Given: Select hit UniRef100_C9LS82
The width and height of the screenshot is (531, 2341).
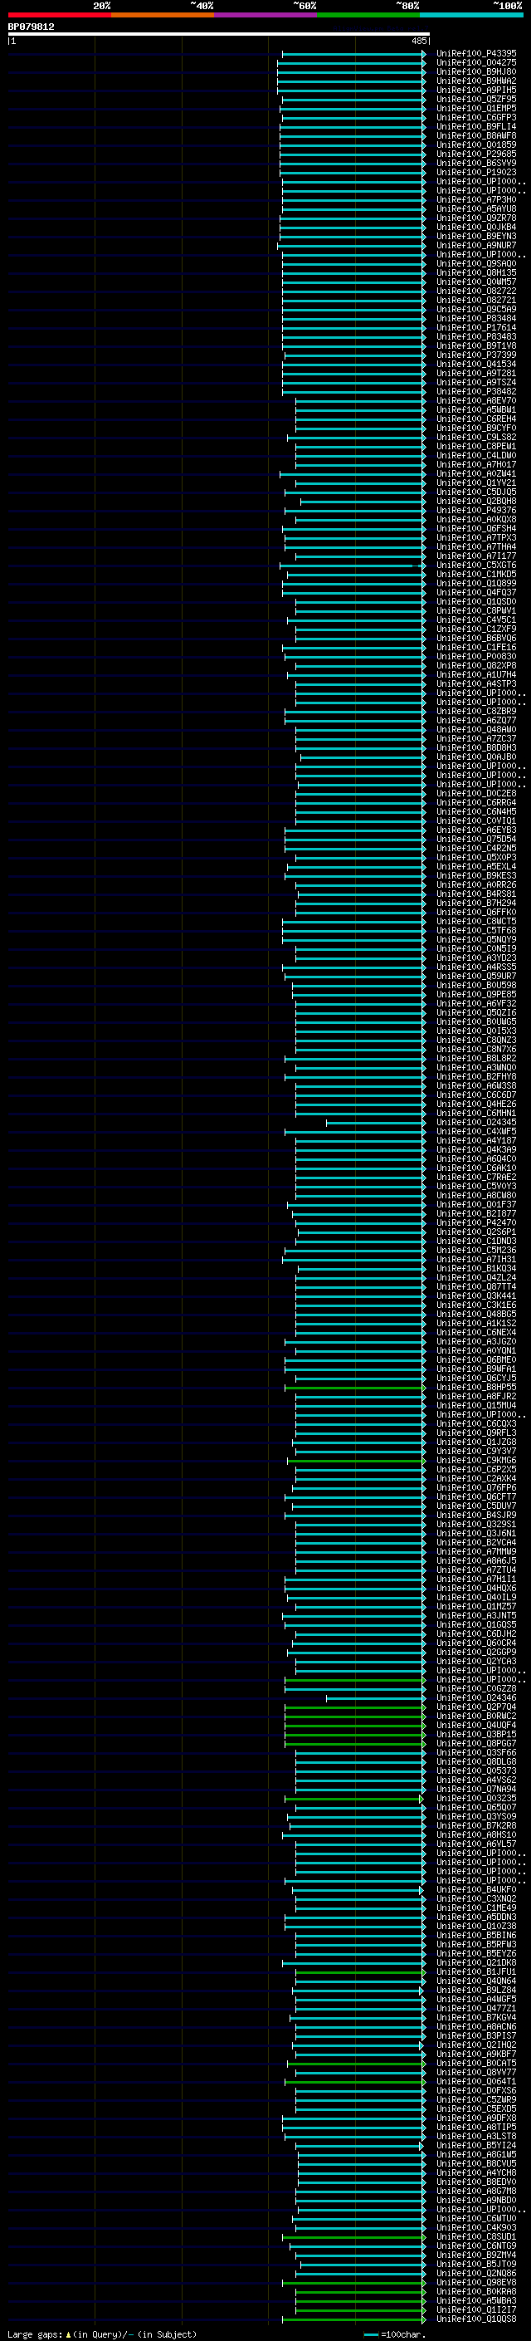Looking at the screenshot, I should 476,437.
